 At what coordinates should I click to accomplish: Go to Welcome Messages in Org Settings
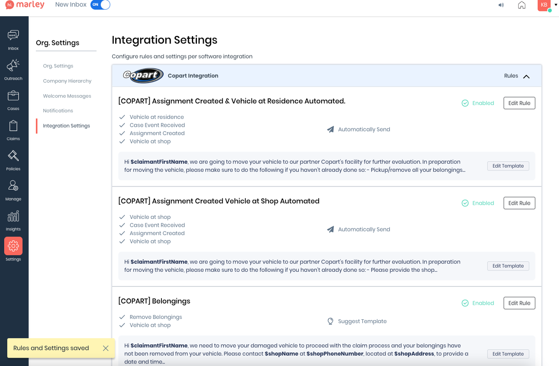tap(67, 95)
